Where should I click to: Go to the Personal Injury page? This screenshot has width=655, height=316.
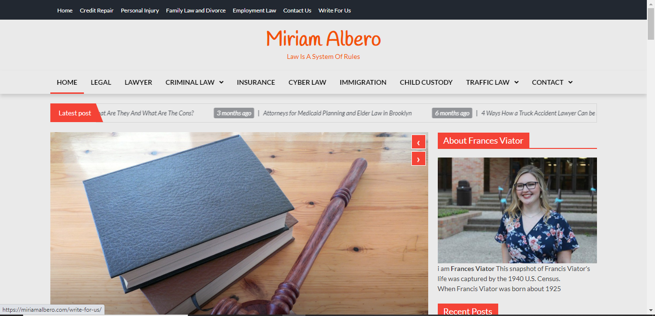[140, 11]
